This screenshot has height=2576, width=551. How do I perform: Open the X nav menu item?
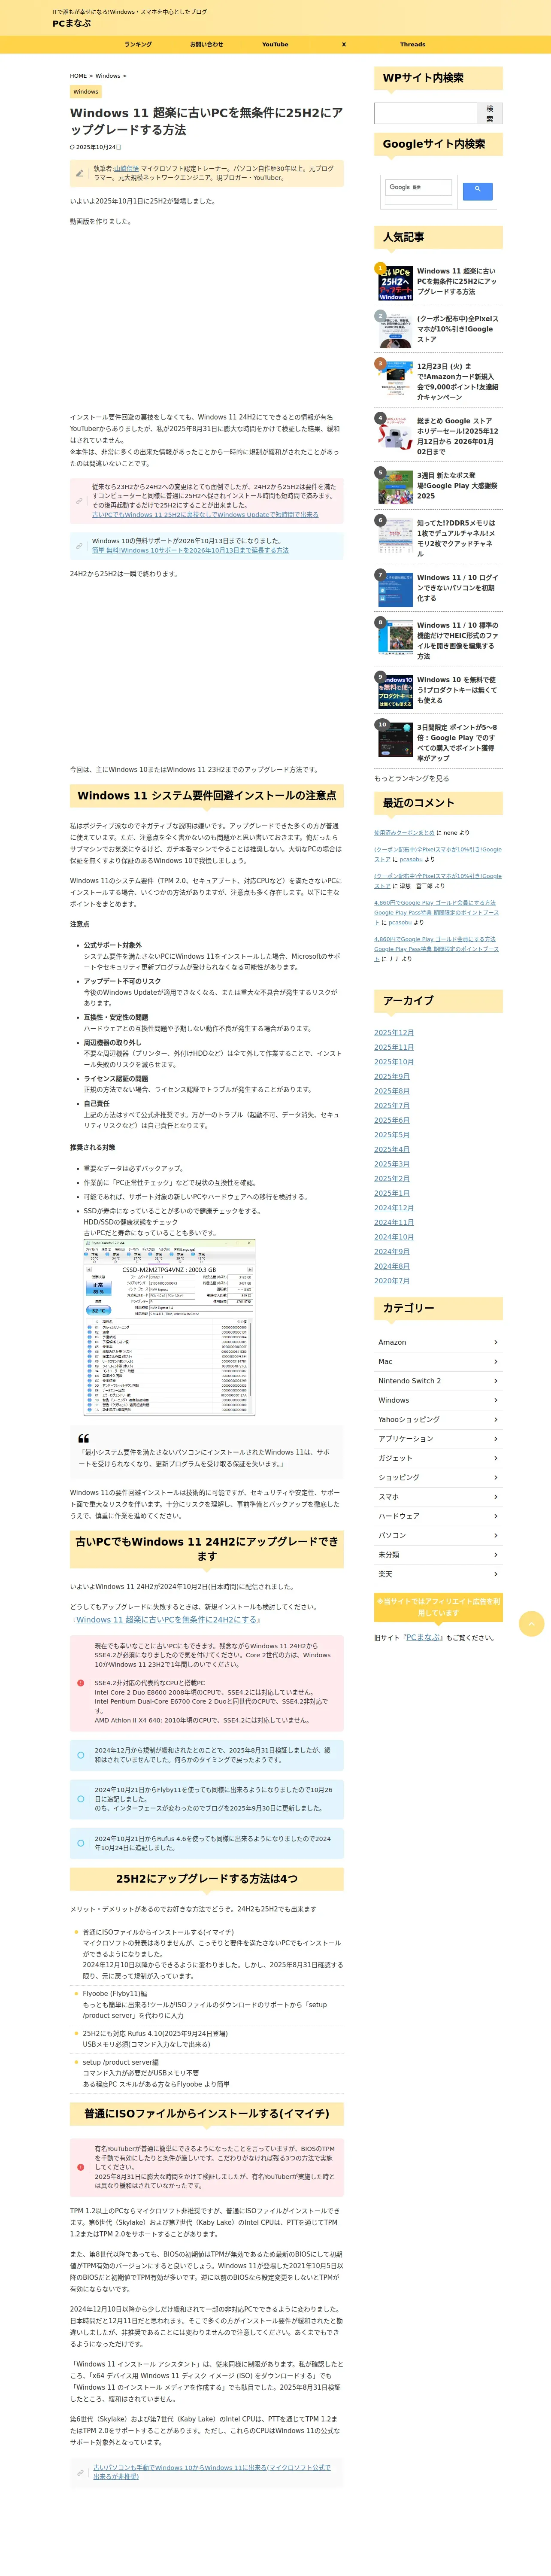point(344,44)
